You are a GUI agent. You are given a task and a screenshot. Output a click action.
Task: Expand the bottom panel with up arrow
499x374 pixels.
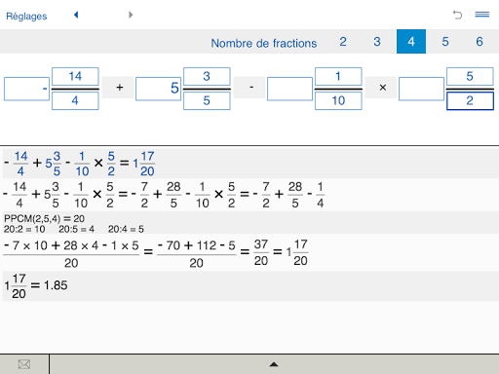point(274,364)
